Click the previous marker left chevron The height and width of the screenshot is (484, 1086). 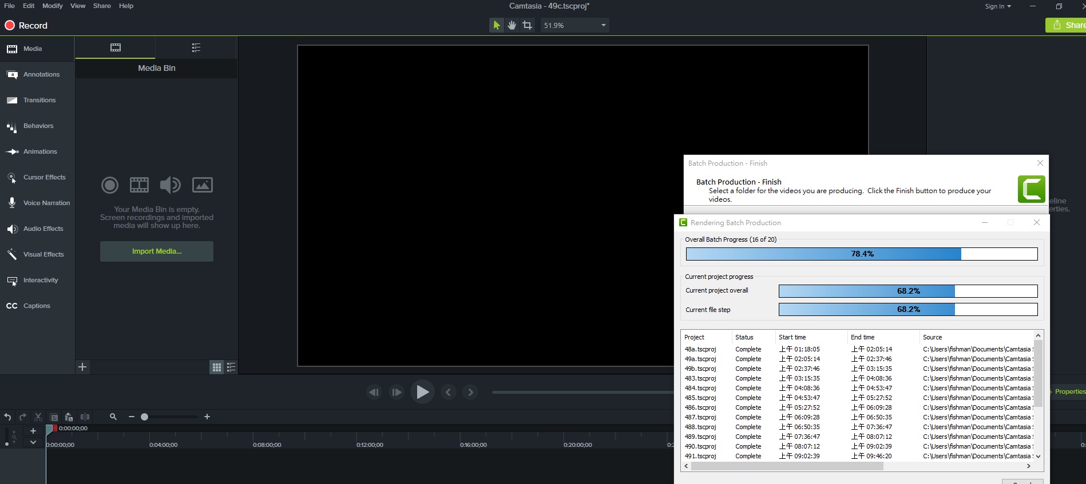449,392
